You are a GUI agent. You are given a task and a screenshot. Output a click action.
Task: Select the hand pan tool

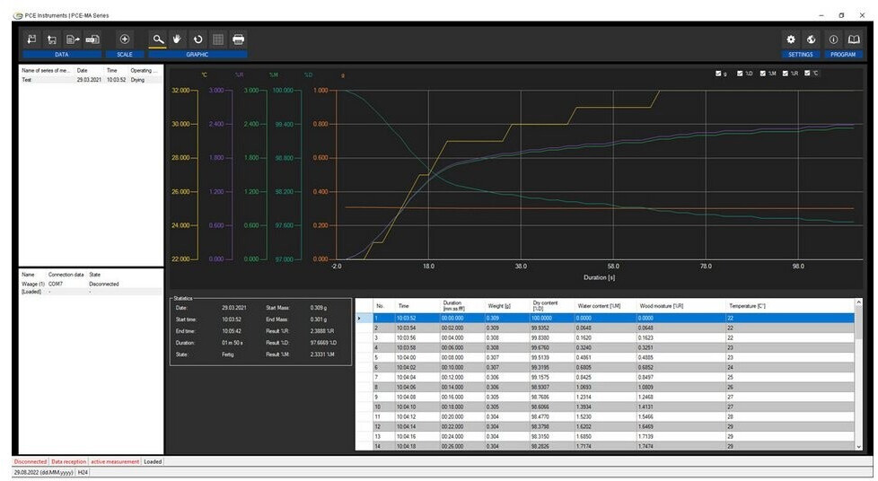178,39
